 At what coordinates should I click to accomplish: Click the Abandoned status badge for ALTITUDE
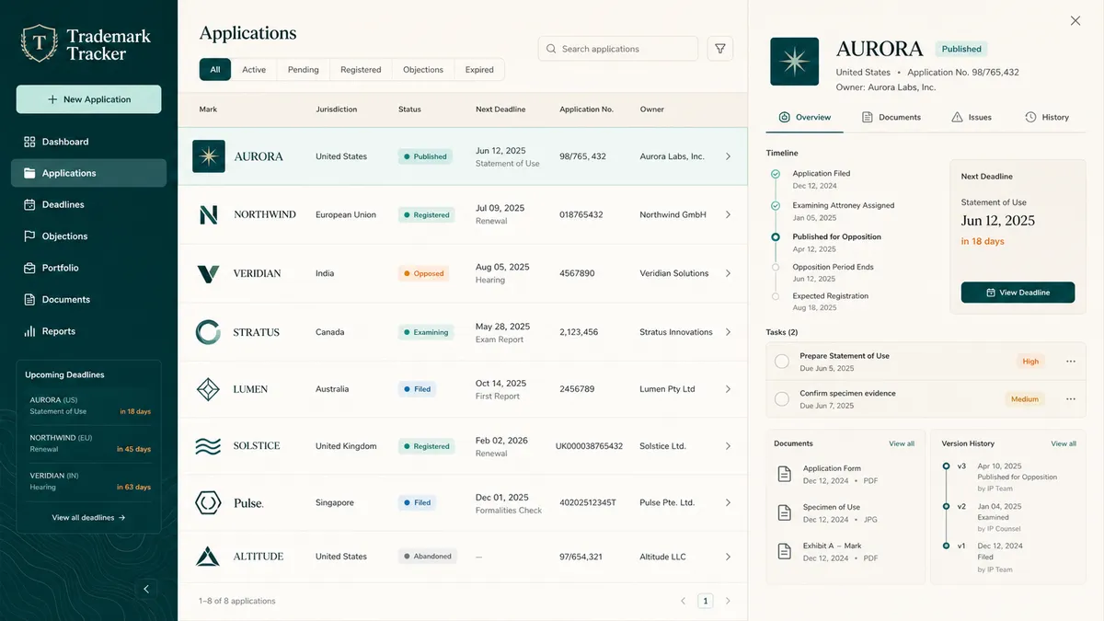pos(427,557)
